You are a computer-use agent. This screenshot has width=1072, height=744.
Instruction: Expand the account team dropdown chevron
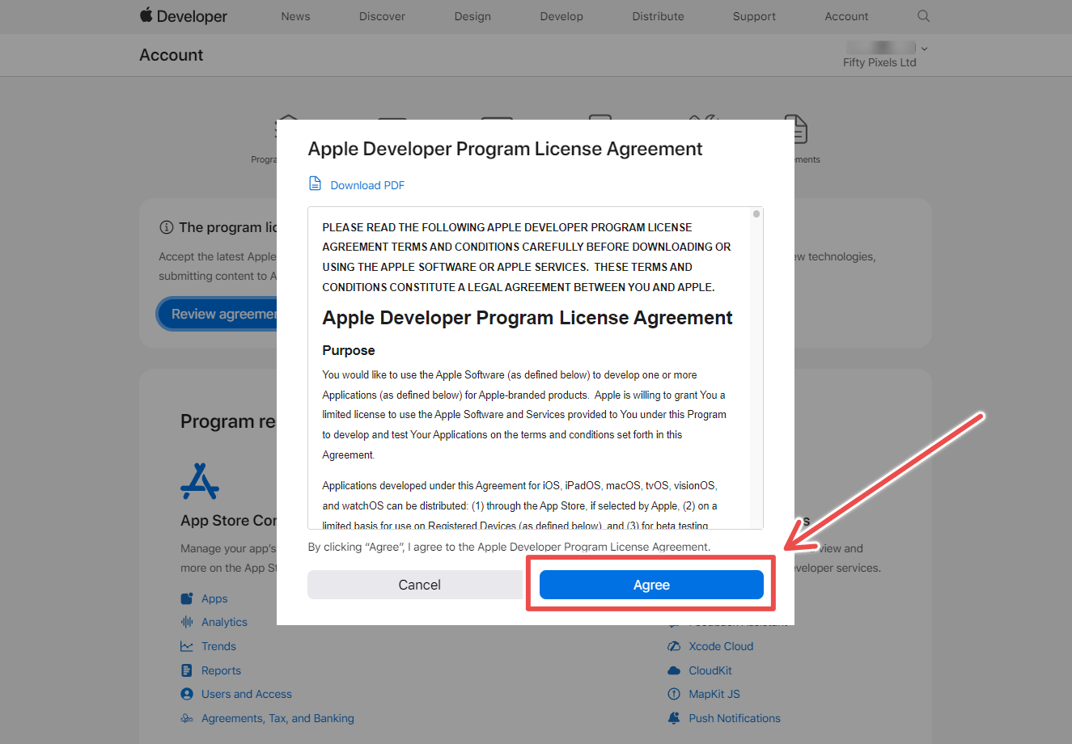(x=924, y=49)
